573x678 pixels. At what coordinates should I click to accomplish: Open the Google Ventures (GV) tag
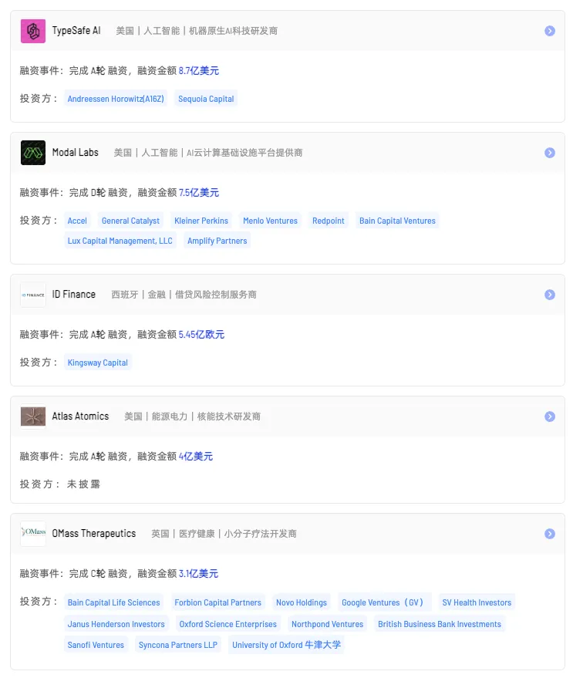pyautogui.click(x=385, y=602)
